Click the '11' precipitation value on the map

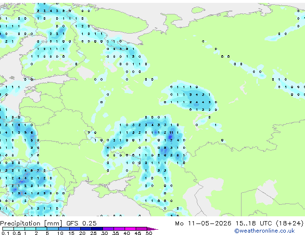(x=171, y=133)
